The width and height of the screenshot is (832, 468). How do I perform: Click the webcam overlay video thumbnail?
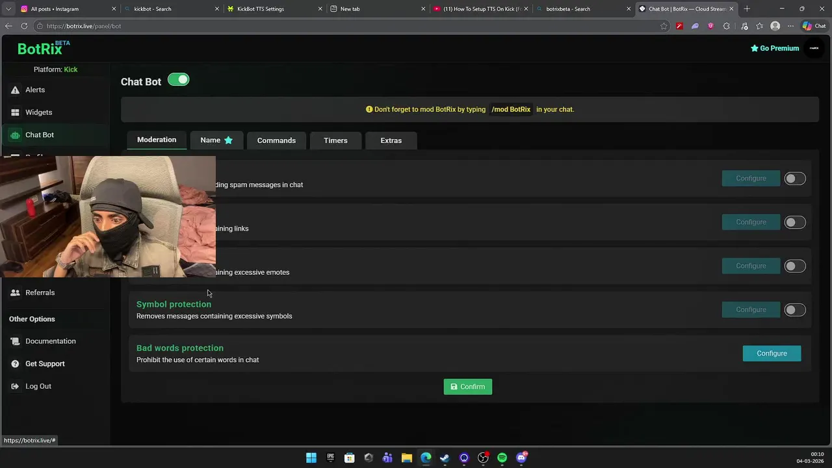point(108,216)
